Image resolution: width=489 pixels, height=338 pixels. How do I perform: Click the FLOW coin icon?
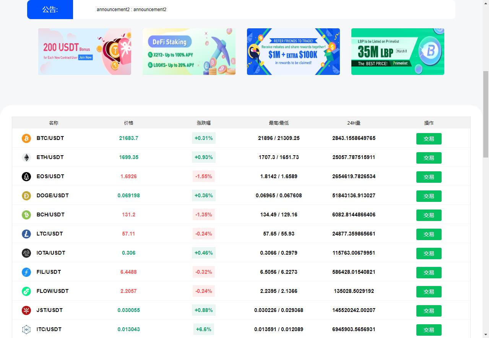[x=26, y=291]
